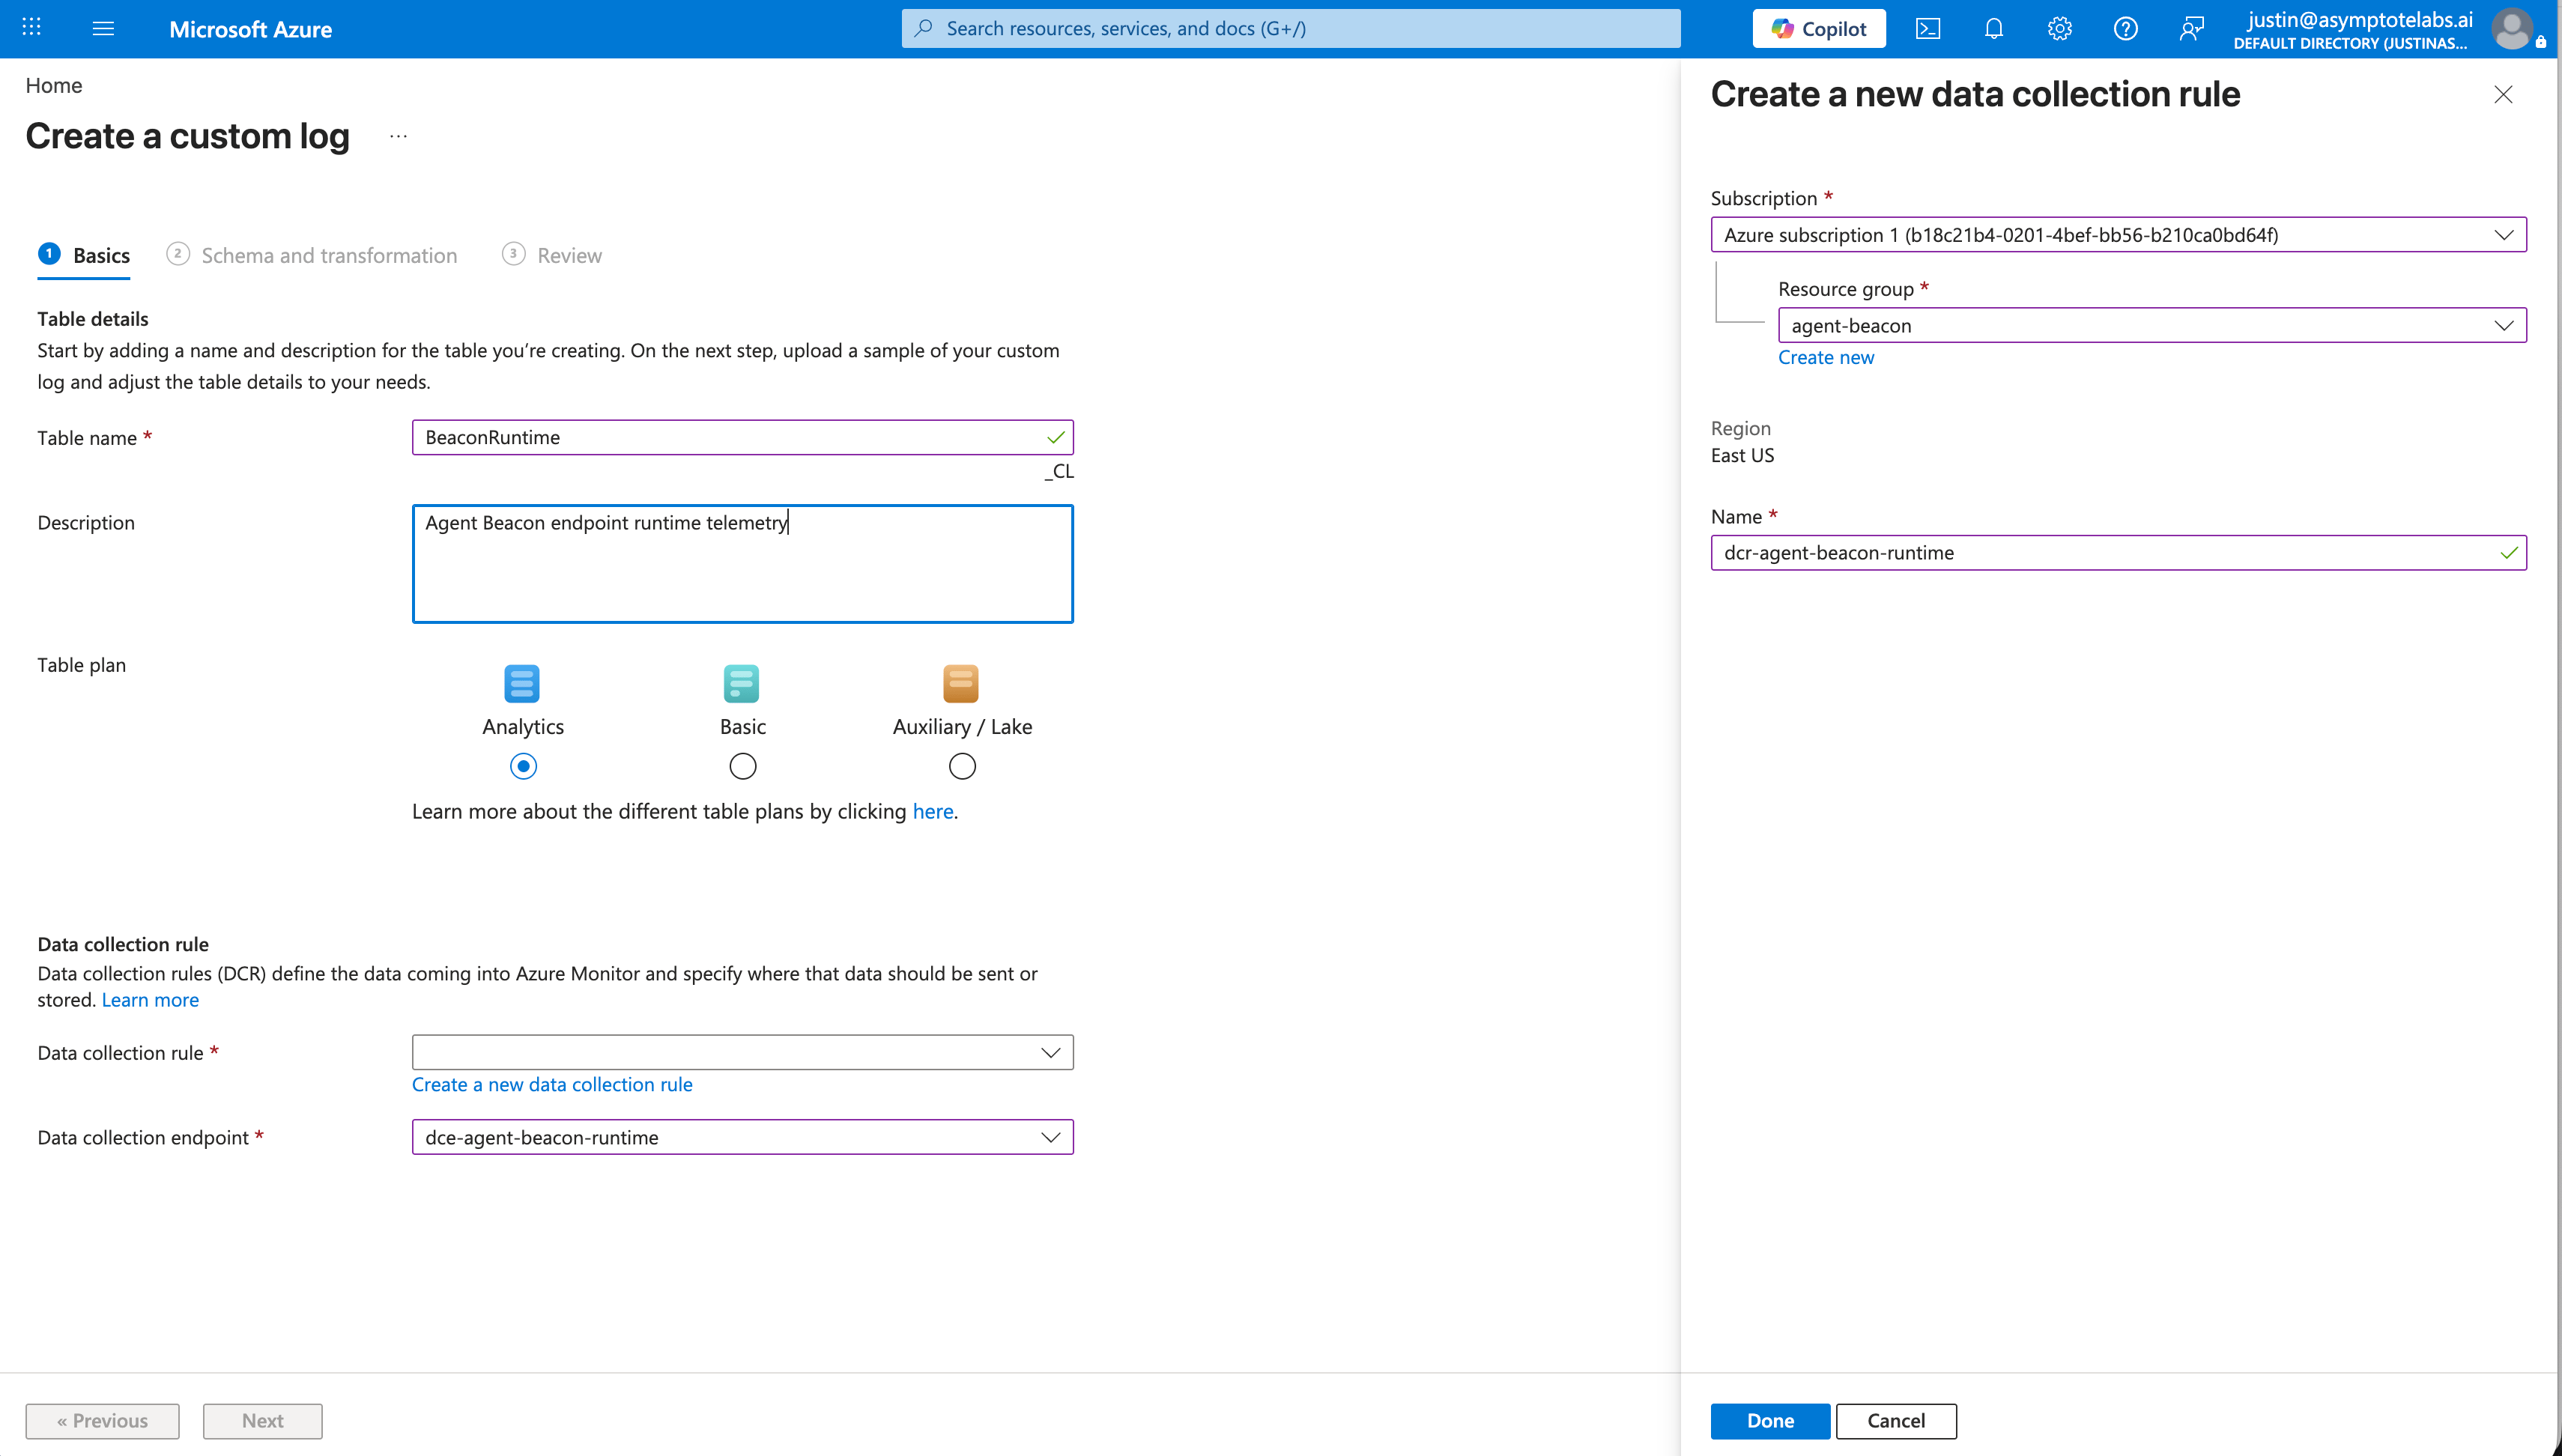Select the Basic radio button
Viewport: 2562px width, 1456px height.
[743, 766]
